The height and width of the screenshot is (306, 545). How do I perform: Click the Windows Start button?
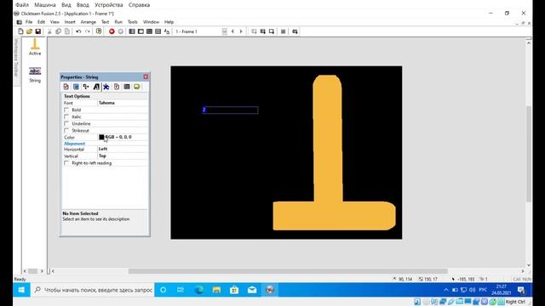coord(21,290)
